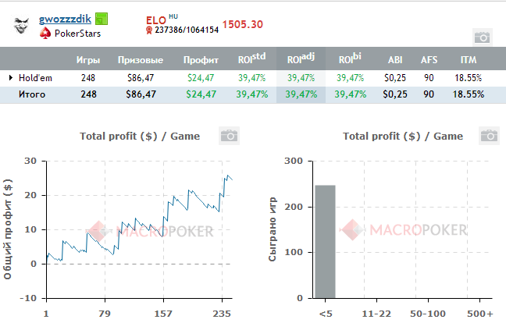Select the ROI std column header
Screen dimensions: 506x323
coord(251,59)
